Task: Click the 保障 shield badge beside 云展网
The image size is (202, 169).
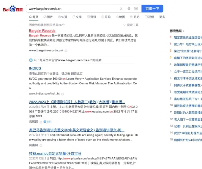Action: 47,122
